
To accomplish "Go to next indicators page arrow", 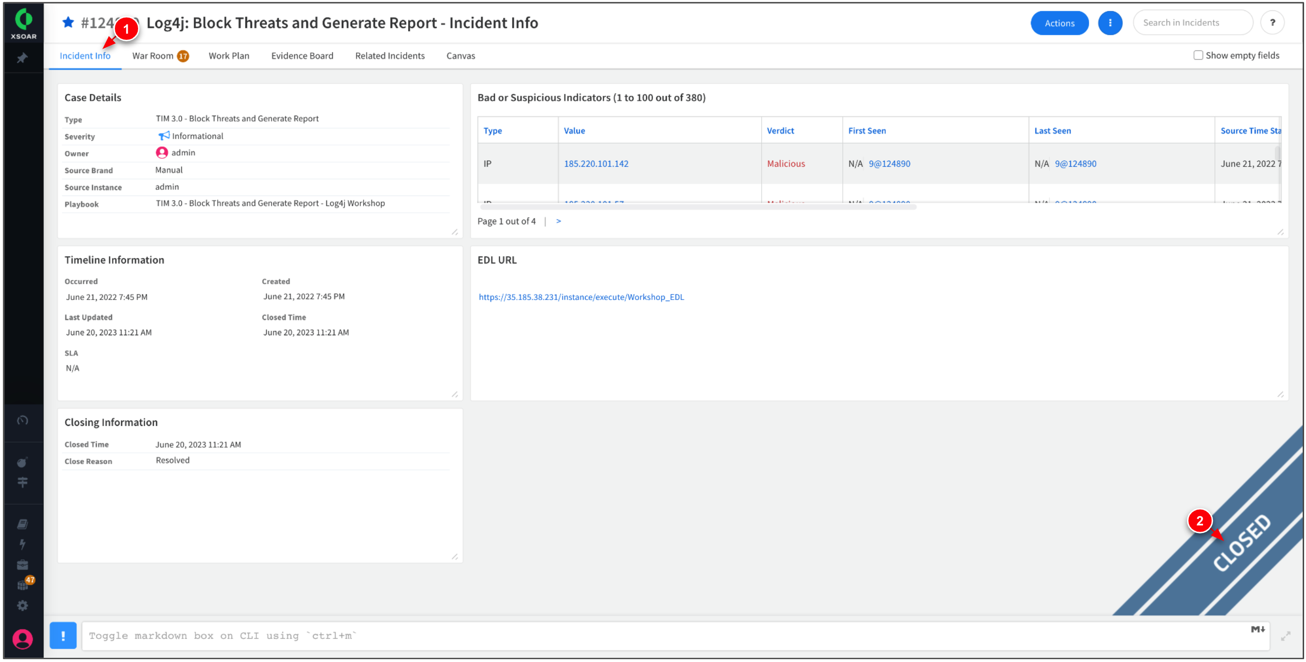I will (559, 221).
